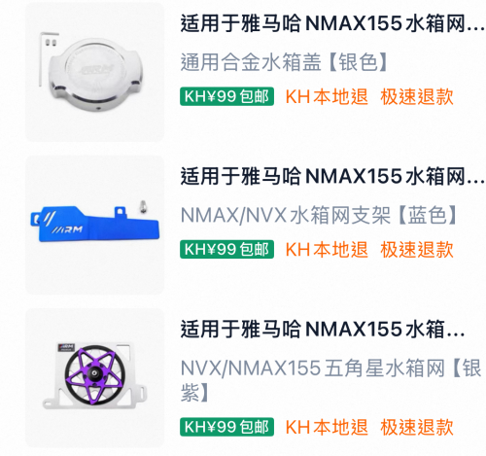Screen dimensions: 486x456
Task: Open the silver radiator cap product thumbnail
Action: pyautogui.click(x=94, y=72)
